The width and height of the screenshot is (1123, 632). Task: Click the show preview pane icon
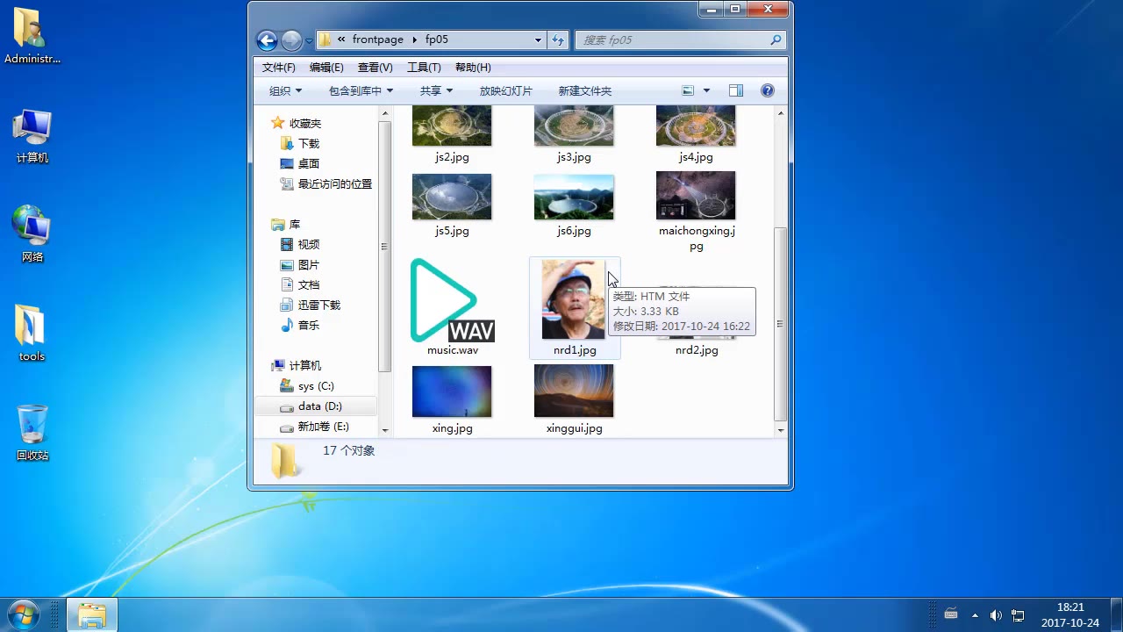[735, 90]
